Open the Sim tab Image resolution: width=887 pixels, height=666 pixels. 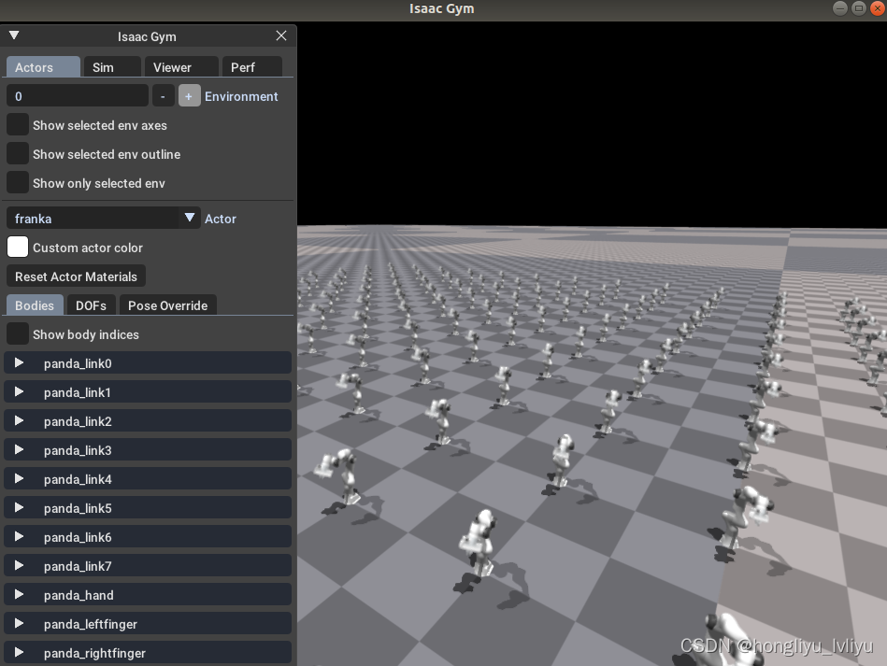point(111,66)
